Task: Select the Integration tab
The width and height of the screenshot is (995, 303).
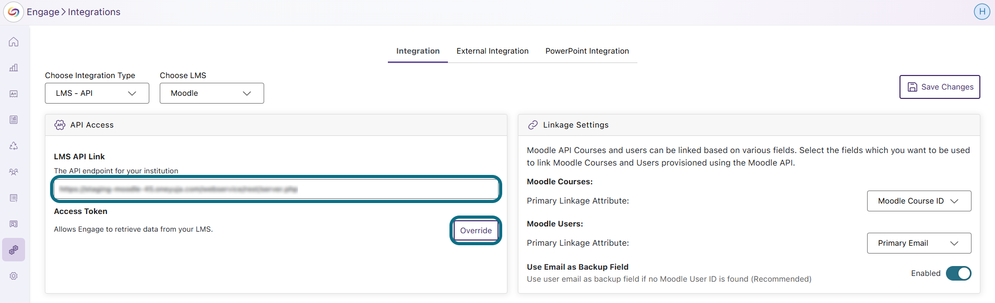Action: coord(418,51)
